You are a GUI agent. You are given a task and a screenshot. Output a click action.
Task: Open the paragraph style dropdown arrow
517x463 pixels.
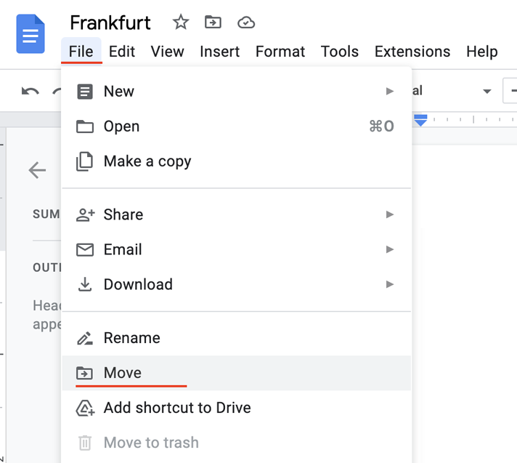pyautogui.click(x=487, y=92)
